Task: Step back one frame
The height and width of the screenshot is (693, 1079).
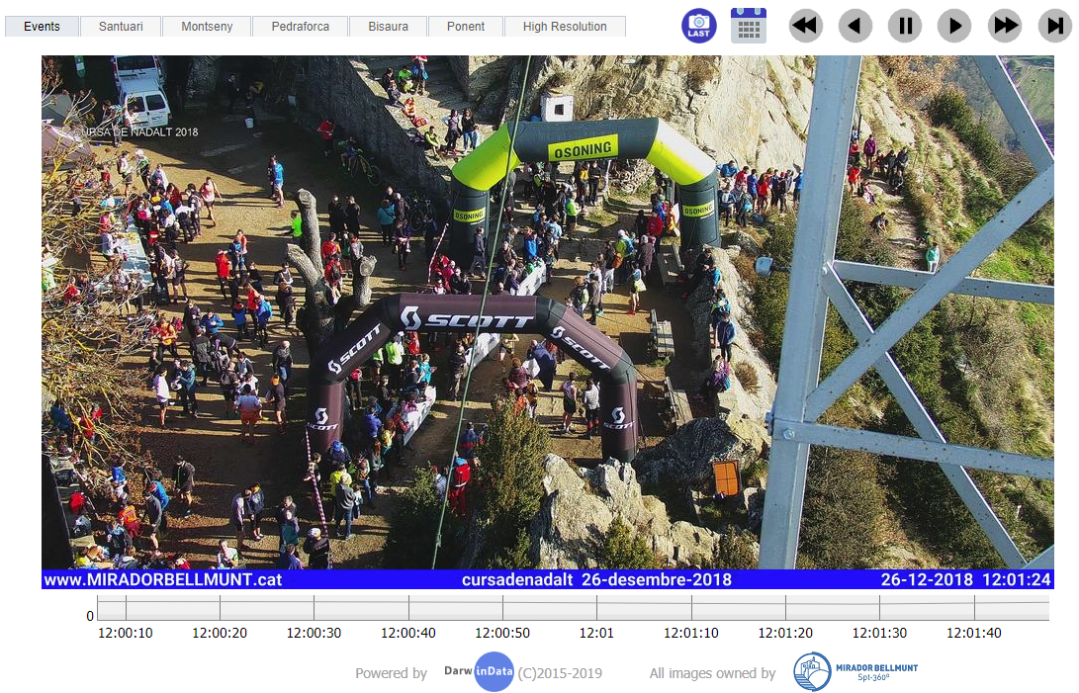Action: 854,26
